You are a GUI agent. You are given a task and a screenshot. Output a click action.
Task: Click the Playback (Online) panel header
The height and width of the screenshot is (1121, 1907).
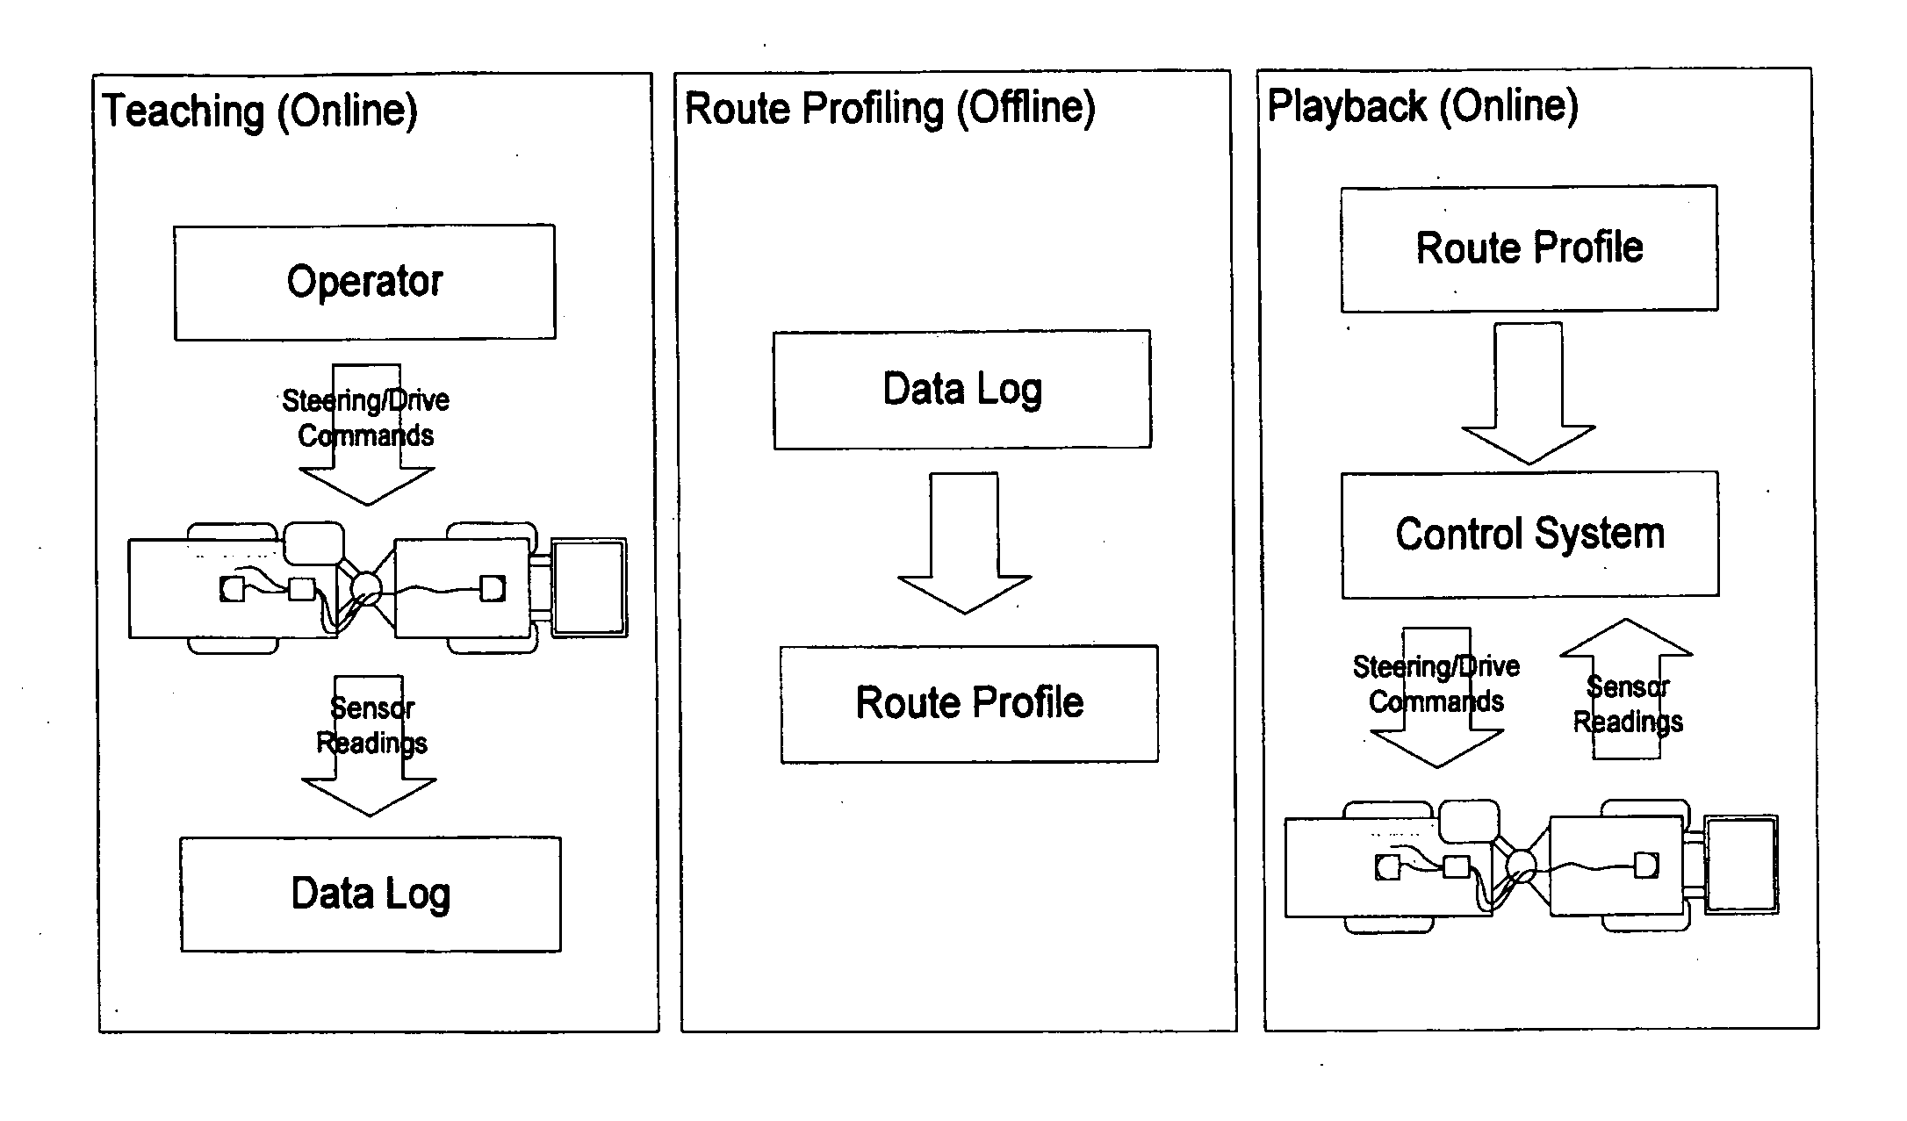coord(1412,90)
